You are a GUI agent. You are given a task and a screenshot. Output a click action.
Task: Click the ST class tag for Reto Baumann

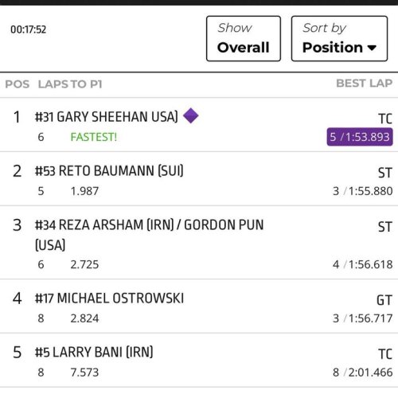(385, 173)
